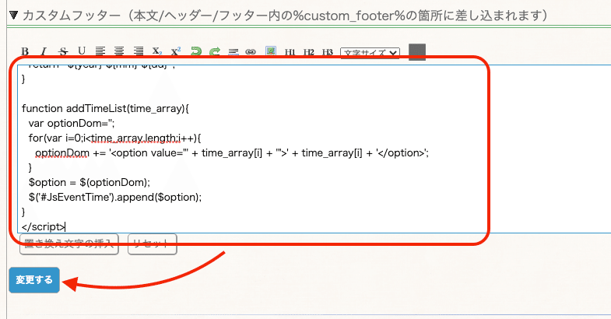This screenshot has height=319, width=611.
Task: Open the gray text color swatch
Action: click(417, 51)
